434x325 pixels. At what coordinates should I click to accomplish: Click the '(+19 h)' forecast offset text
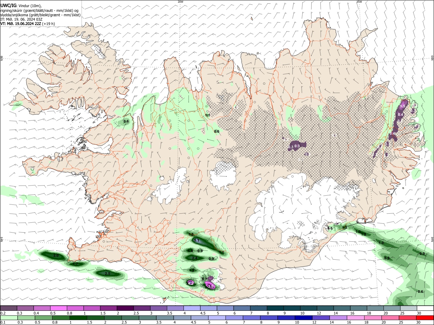point(49,24)
